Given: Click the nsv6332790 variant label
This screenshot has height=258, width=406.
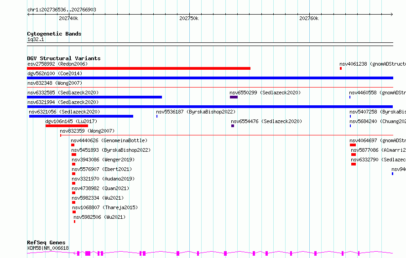Looking at the screenshot, I should click(378, 160).
